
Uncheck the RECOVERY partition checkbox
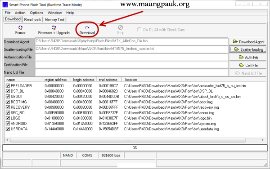[8, 107]
